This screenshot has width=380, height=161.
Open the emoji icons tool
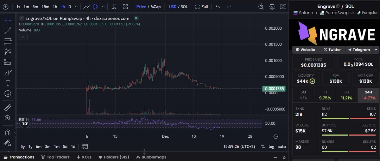[x=8, y=93]
